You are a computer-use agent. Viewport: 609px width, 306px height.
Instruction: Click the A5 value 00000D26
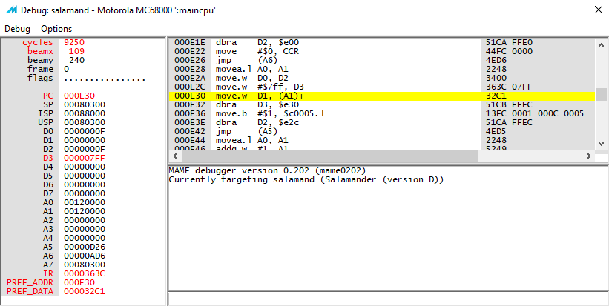[85, 247]
